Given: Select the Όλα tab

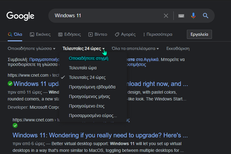Looking at the screenshot, I should (x=15, y=34).
